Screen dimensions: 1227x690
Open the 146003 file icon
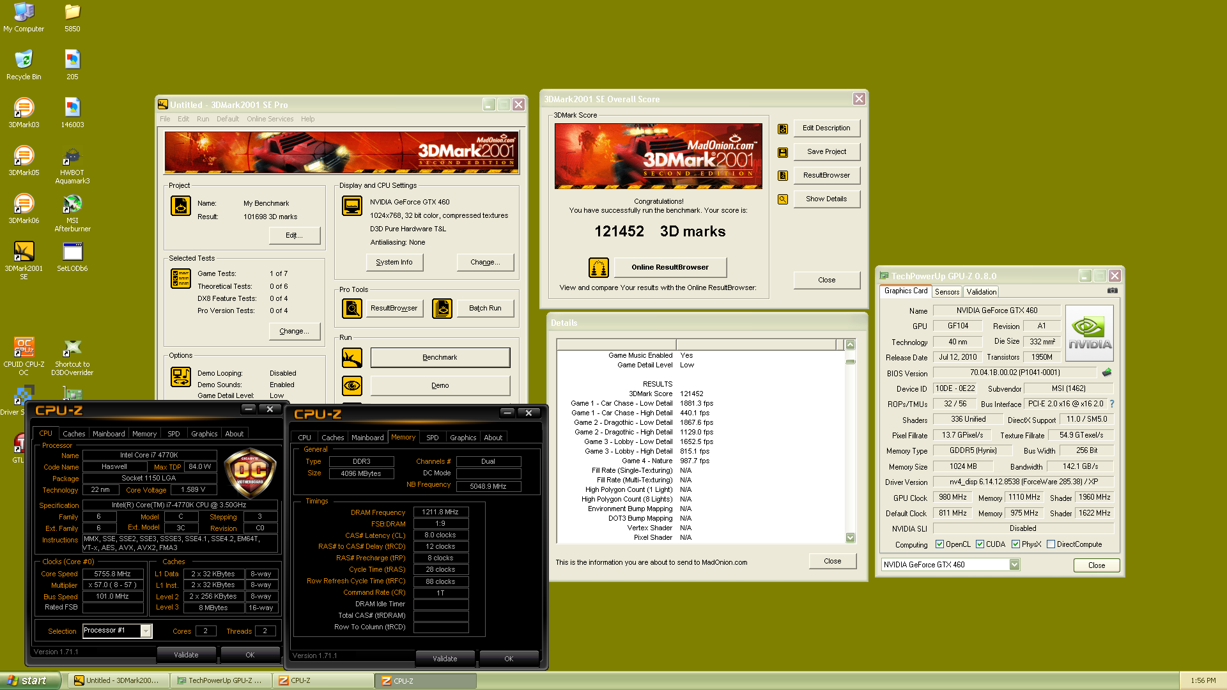click(x=72, y=112)
